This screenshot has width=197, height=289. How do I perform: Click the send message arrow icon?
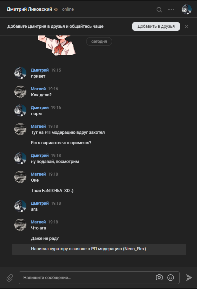coord(189,277)
